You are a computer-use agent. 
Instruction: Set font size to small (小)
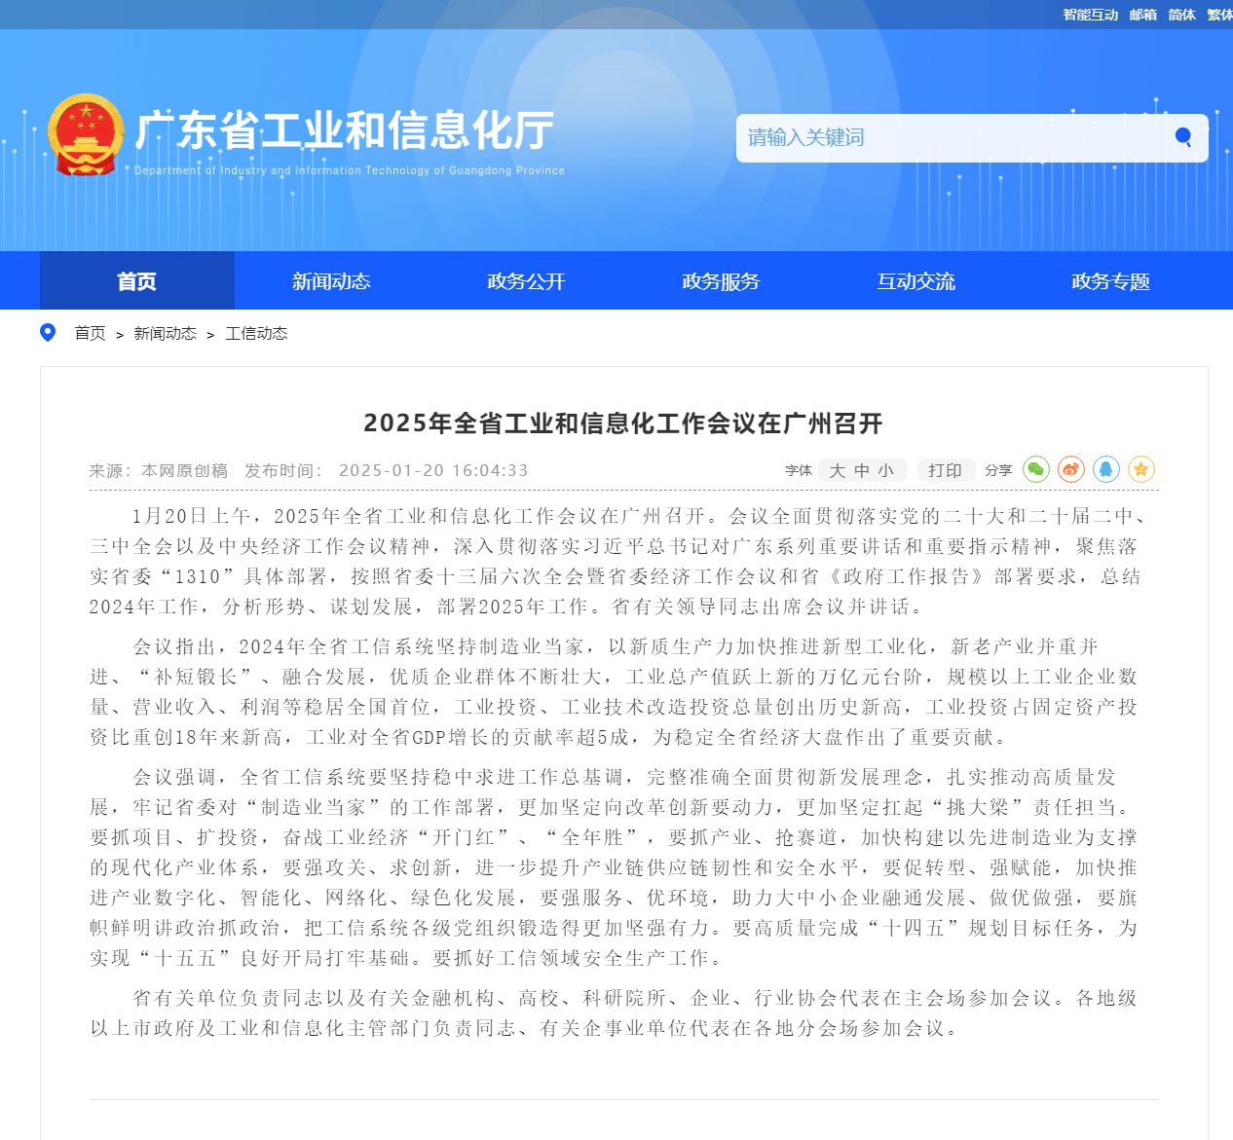(885, 471)
